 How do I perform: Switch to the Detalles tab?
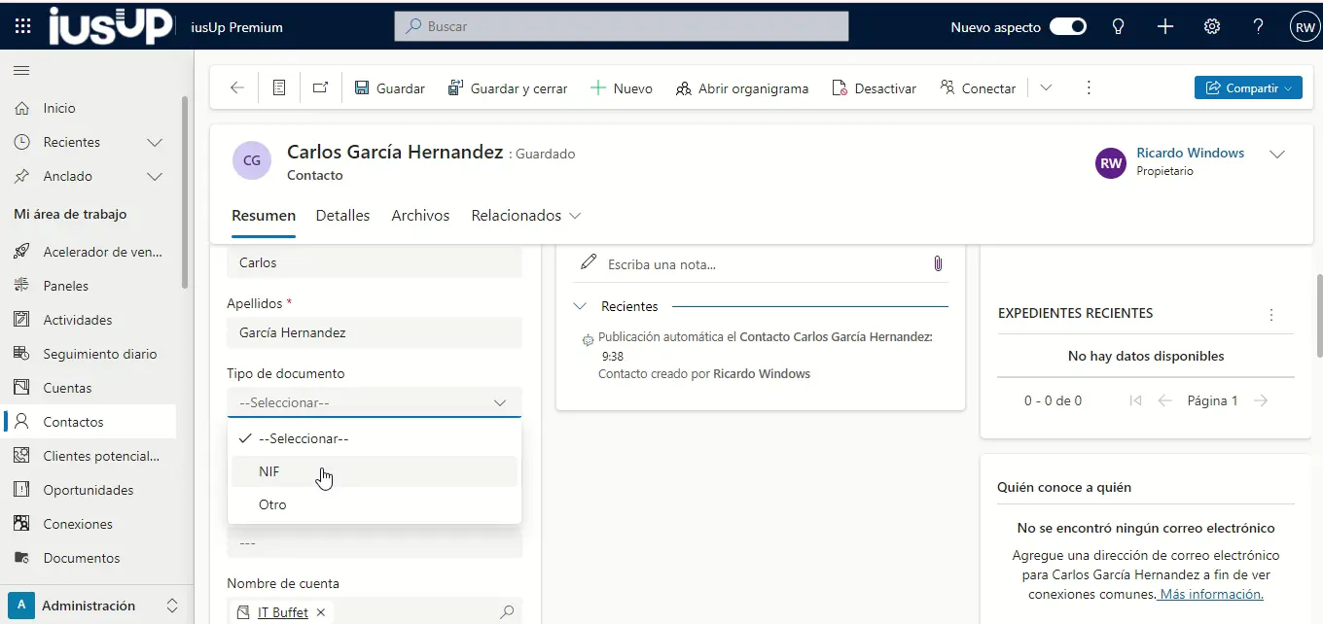point(342,216)
